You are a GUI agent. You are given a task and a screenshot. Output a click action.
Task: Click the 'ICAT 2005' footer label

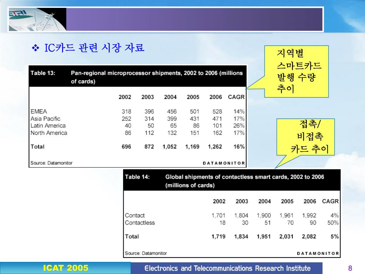[66, 268]
